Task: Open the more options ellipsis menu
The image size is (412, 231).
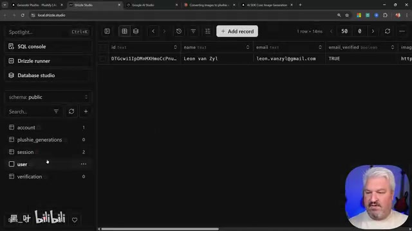Action: [402, 31]
